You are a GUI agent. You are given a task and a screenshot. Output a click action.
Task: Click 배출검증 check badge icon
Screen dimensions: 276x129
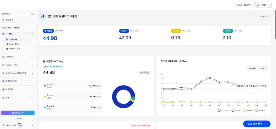point(4,90)
